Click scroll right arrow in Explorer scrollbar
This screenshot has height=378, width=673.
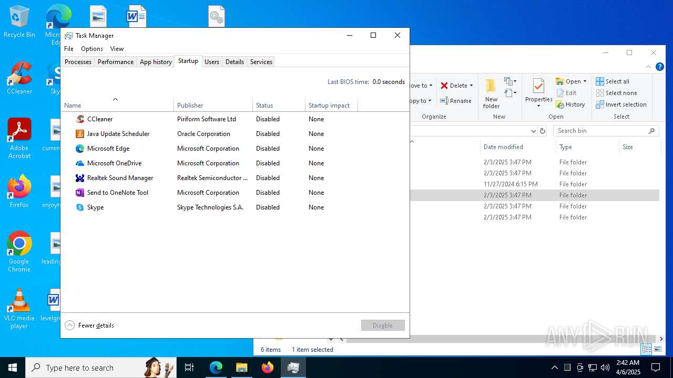[661, 339]
